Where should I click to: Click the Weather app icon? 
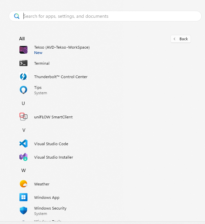click(23, 184)
